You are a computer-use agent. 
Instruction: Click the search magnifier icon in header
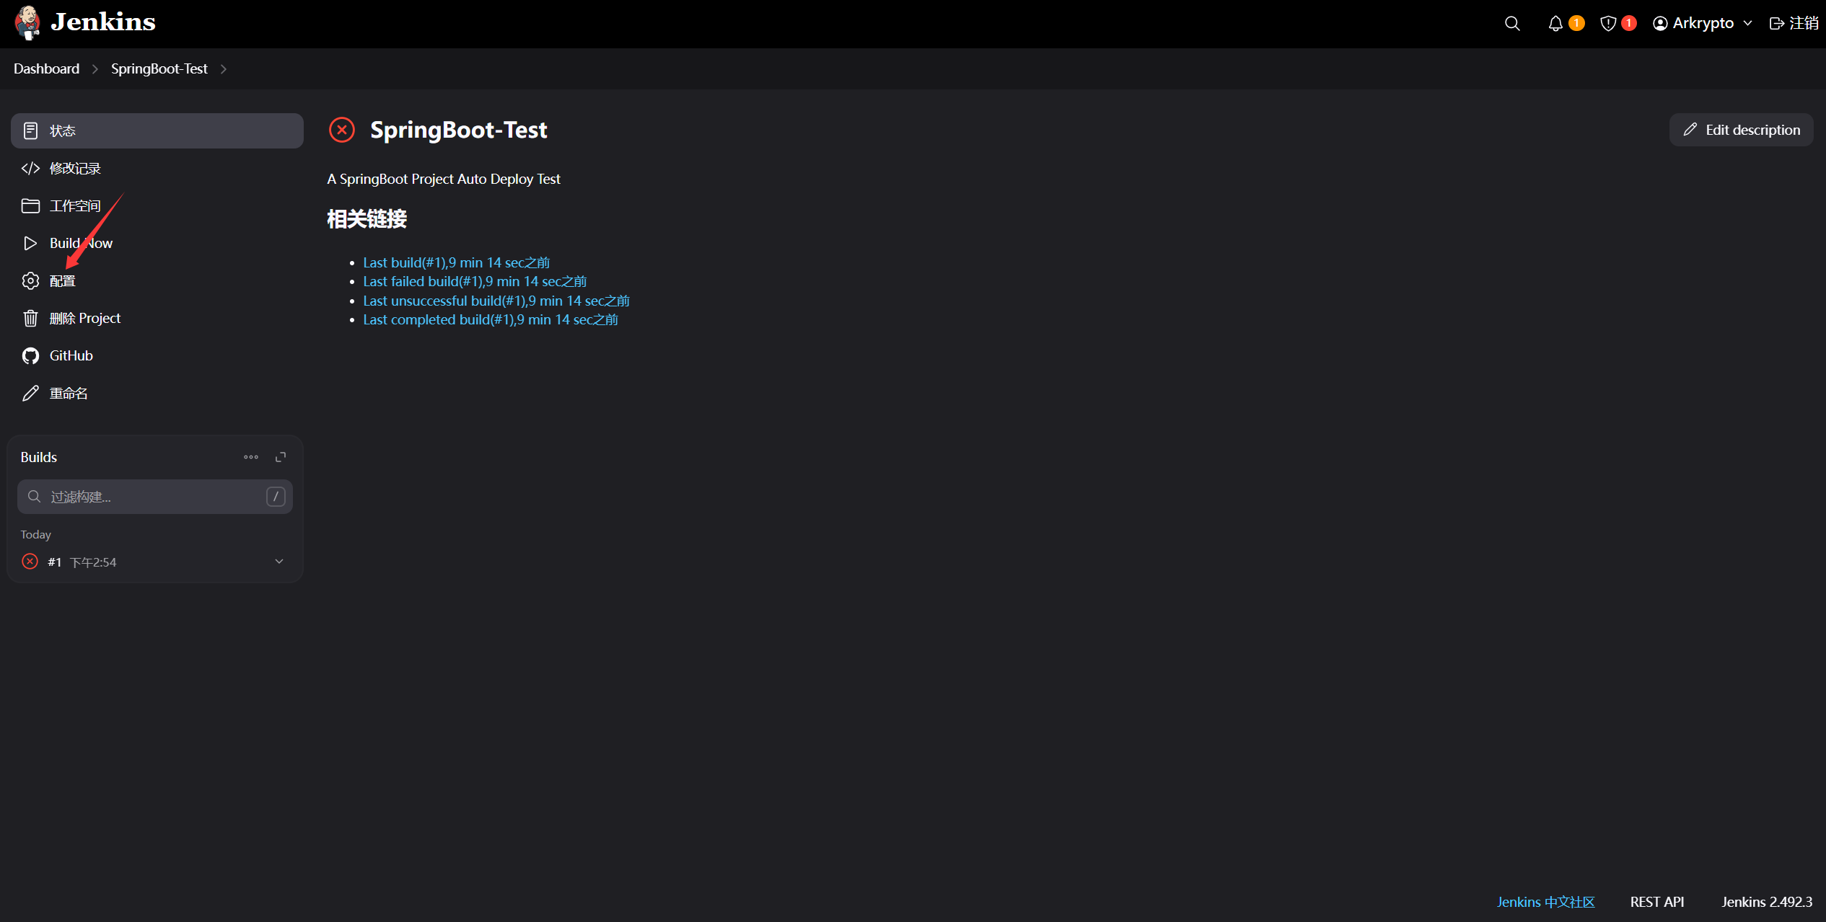tap(1512, 24)
